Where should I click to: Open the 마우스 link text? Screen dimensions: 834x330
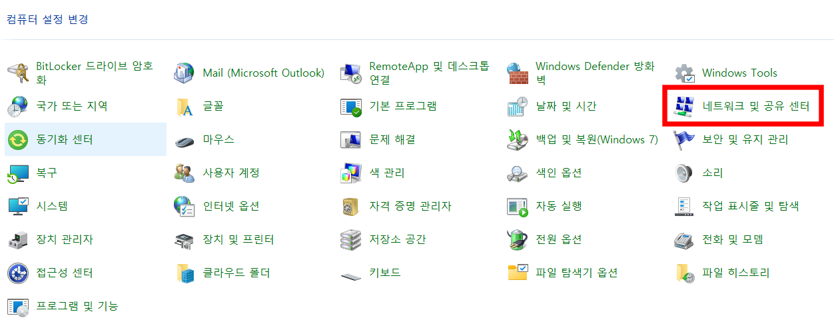click(x=218, y=139)
